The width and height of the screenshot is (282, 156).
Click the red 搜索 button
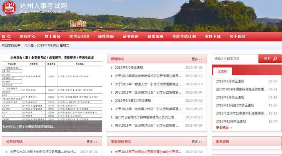point(270,59)
